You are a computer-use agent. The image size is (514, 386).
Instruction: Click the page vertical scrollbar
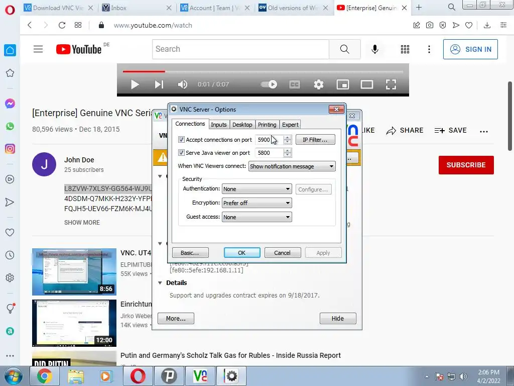click(510, 117)
